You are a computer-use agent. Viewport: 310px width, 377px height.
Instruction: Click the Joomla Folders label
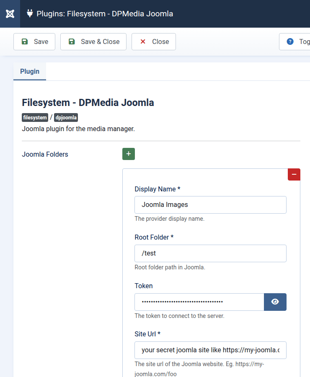(x=45, y=154)
